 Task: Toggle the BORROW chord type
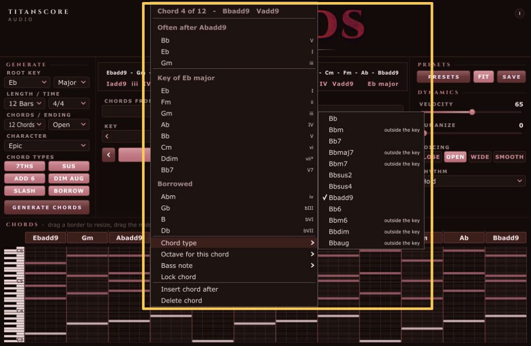point(69,191)
